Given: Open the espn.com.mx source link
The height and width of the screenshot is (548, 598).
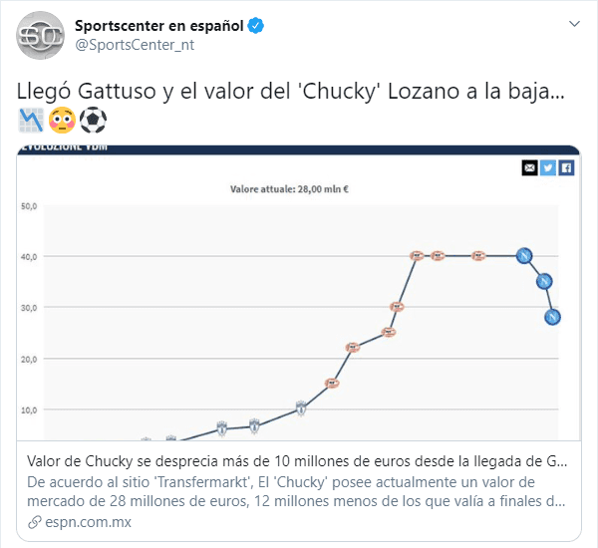Looking at the screenshot, I should (x=88, y=521).
